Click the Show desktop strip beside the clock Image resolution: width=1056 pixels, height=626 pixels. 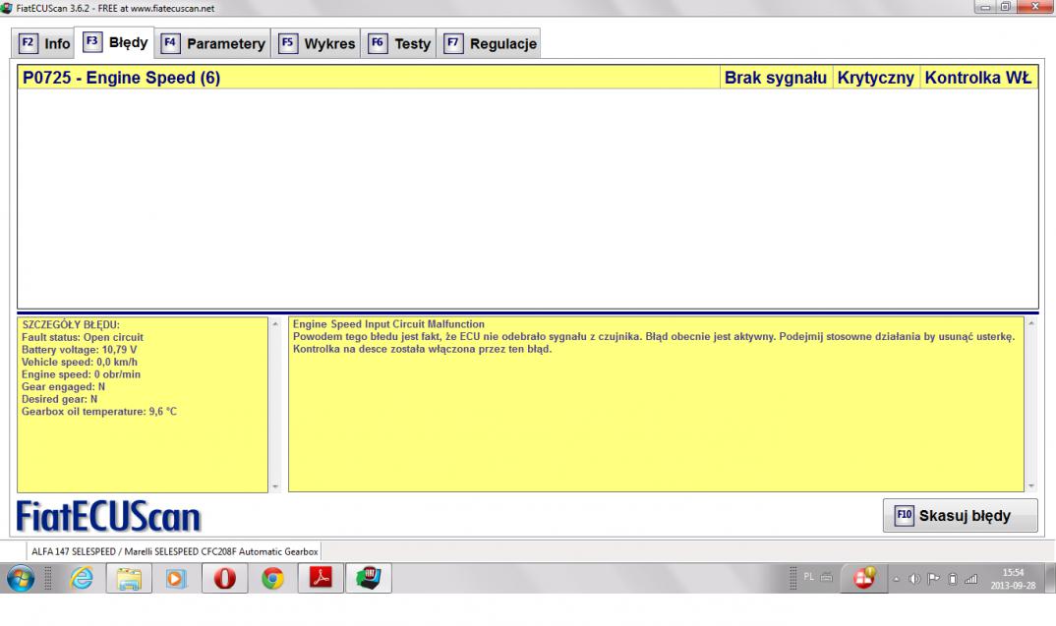tap(1051, 578)
